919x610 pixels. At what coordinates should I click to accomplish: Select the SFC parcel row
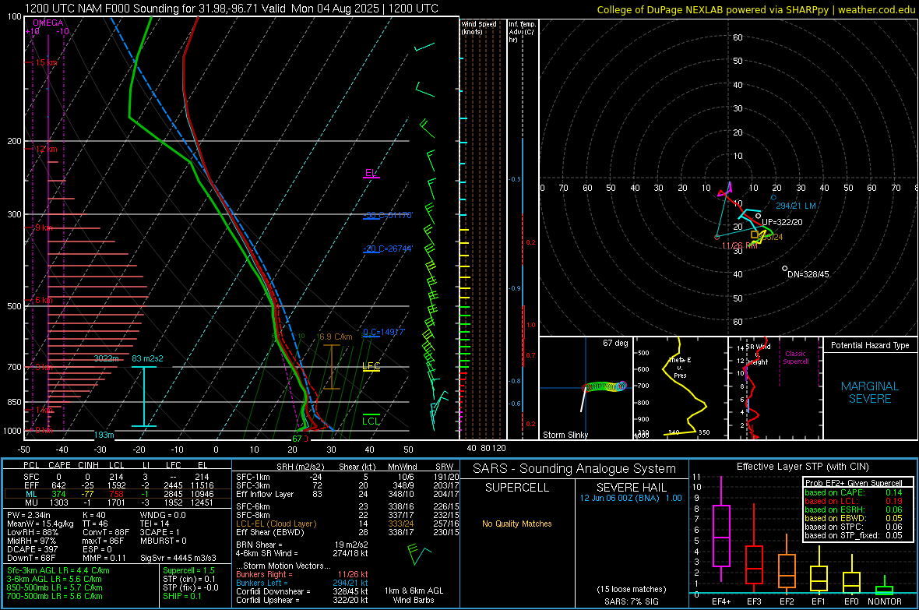click(x=118, y=477)
